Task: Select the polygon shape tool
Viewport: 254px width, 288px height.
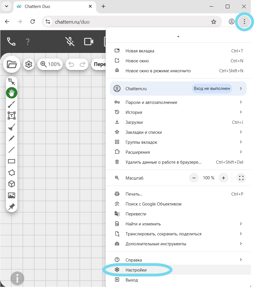Action: pyautogui.click(x=12, y=173)
